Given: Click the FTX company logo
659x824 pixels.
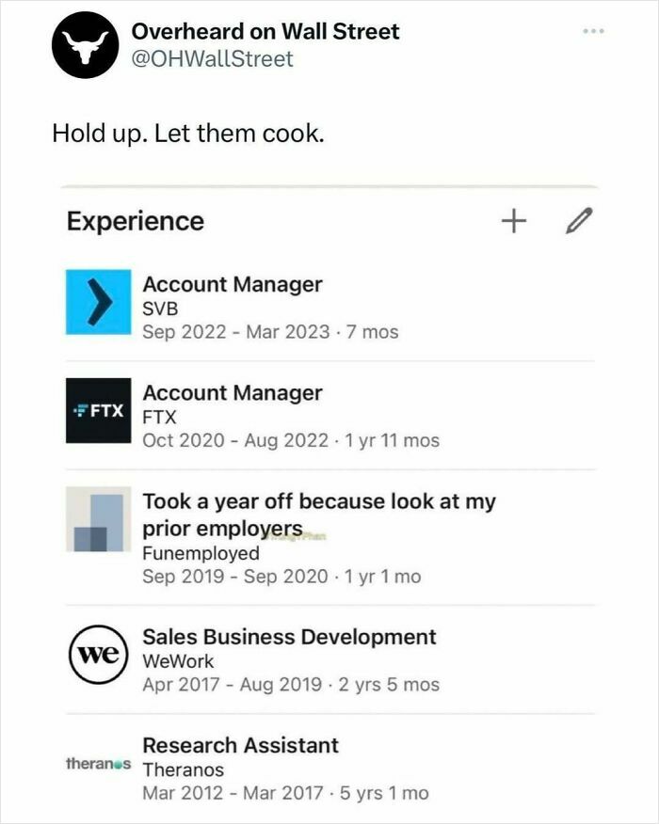Looking at the screenshot, I should click(97, 410).
